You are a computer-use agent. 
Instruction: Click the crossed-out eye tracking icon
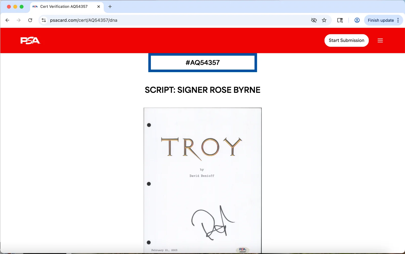(314, 20)
